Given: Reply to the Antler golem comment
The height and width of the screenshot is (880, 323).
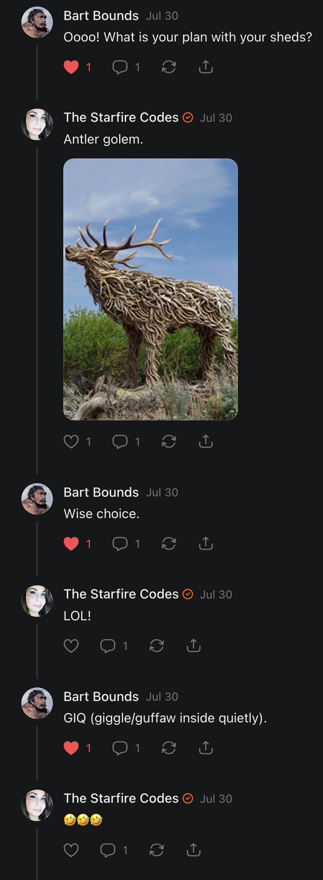Looking at the screenshot, I should click(120, 441).
